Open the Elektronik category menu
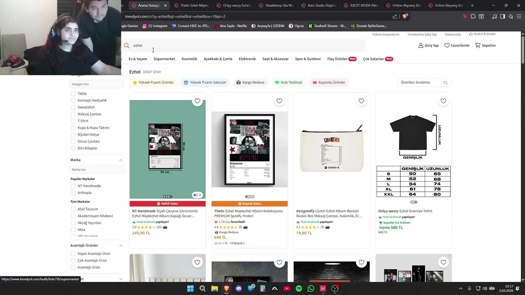 pos(247,59)
